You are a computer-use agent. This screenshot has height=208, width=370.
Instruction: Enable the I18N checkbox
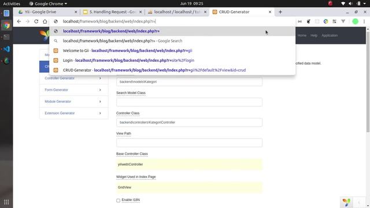point(118,200)
